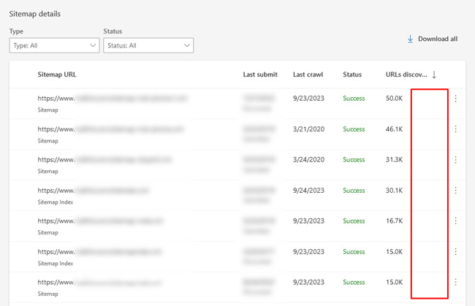Screen dimensions: 475x306
Task: Open the three-dot menu for the 30.1K row
Action: (455, 191)
